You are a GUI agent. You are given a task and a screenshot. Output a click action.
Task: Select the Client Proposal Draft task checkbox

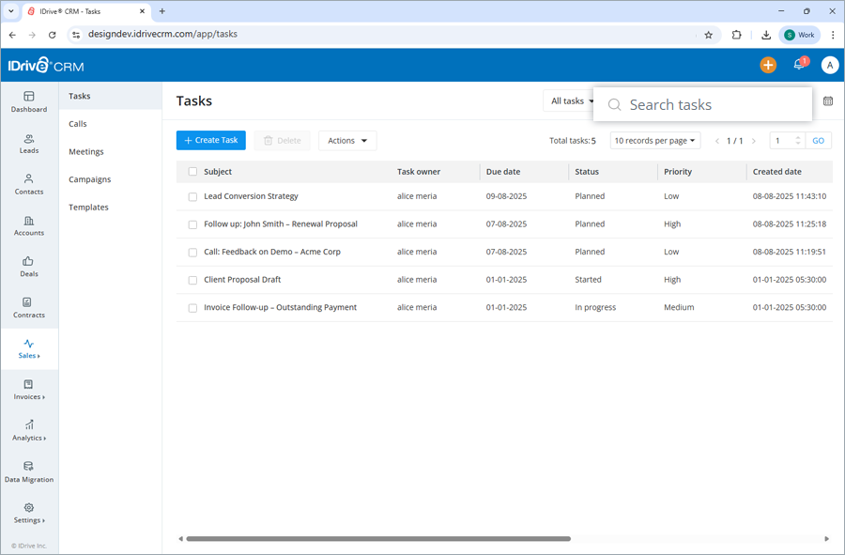(192, 280)
